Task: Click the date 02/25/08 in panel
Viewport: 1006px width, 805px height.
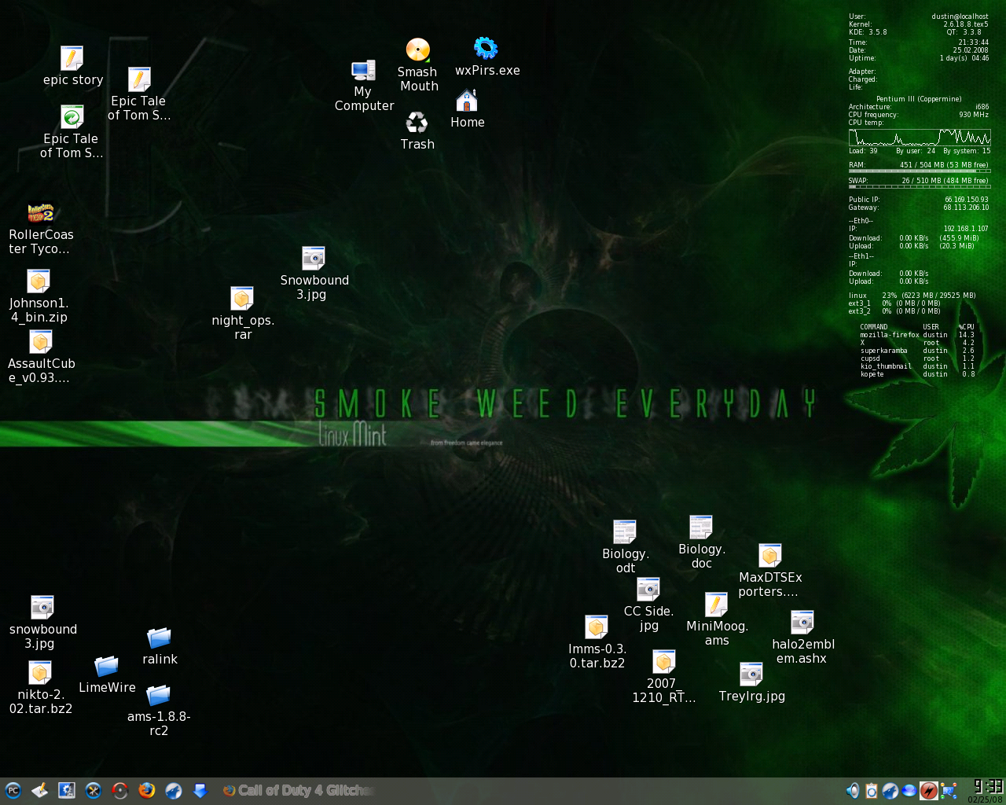Action: (x=986, y=799)
